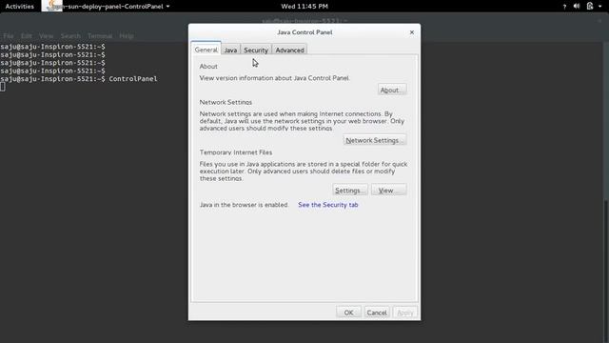Click the volume speaker icon
The image size is (609, 343).
coord(577,7)
